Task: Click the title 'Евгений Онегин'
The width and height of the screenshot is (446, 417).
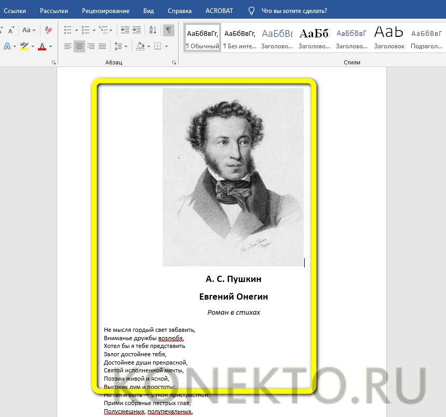Action: [233, 297]
